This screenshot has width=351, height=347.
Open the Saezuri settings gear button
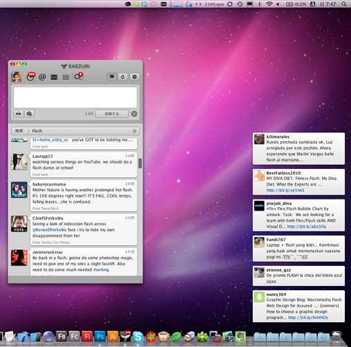(135, 77)
